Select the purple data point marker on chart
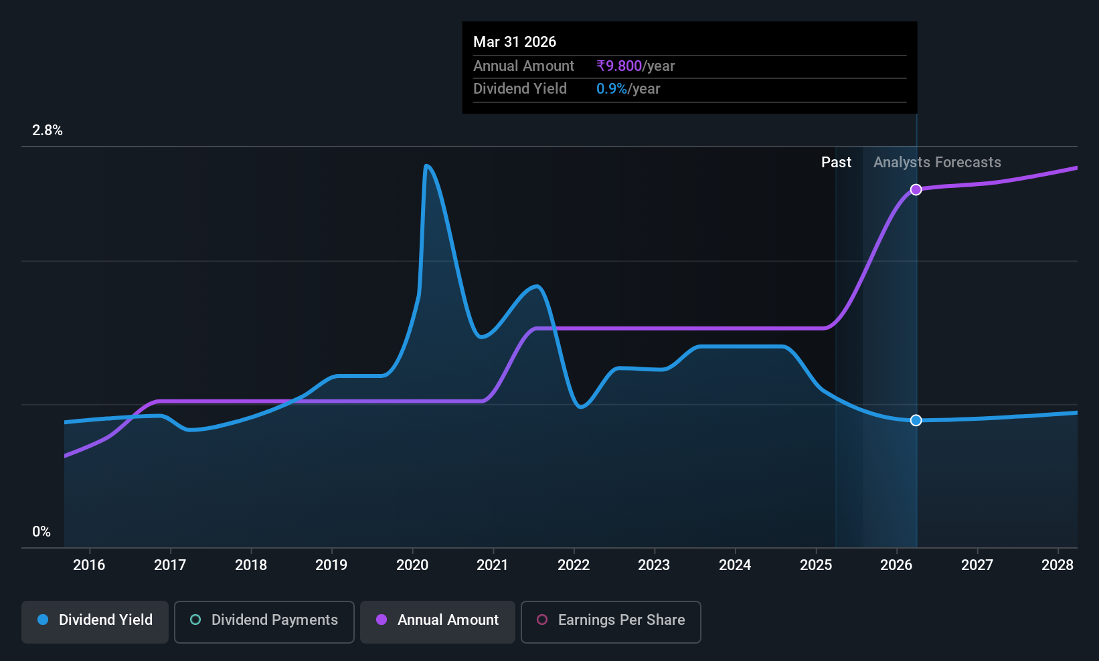The width and height of the screenshot is (1099, 661). click(x=916, y=189)
